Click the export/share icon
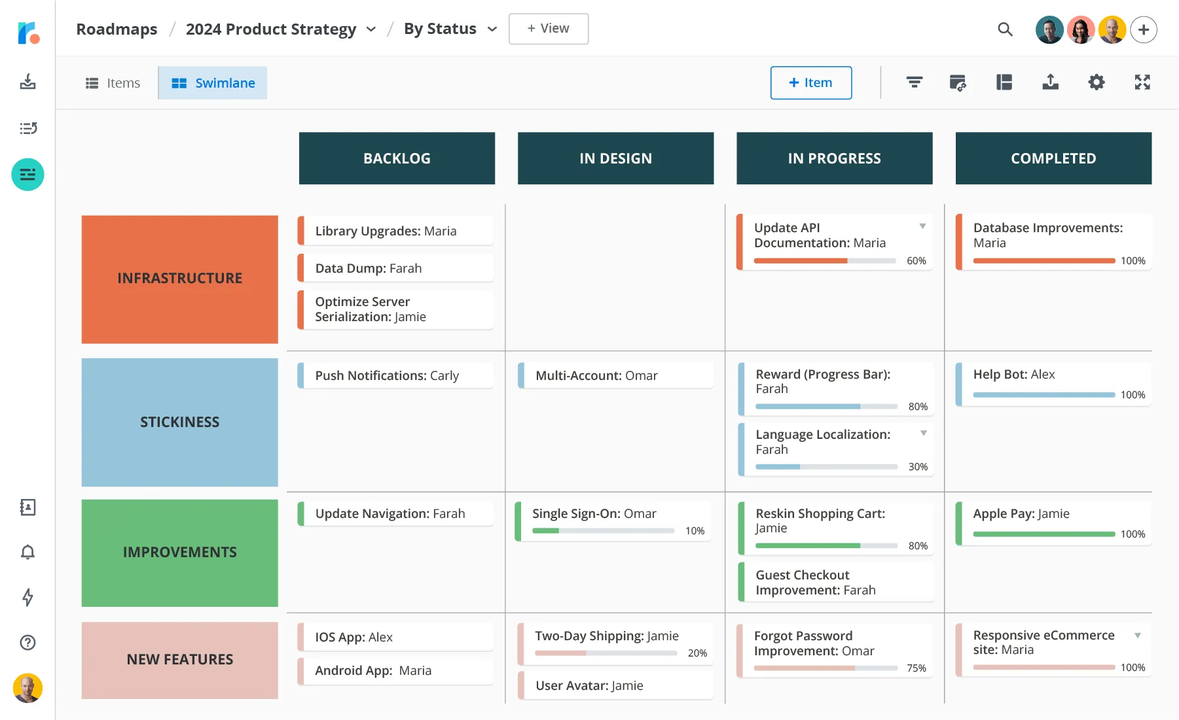The height and width of the screenshot is (720, 1179). pyautogui.click(x=1049, y=82)
